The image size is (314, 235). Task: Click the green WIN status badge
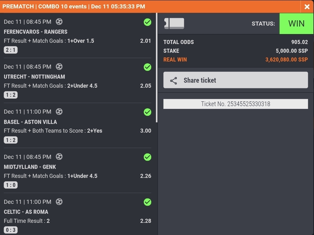click(x=296, y=24)
